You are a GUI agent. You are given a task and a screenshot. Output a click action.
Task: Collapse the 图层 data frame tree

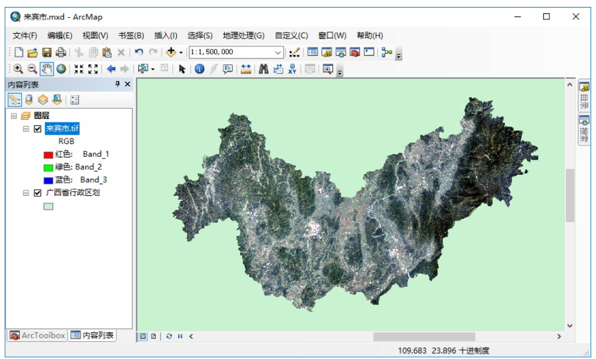coord(14,116)
